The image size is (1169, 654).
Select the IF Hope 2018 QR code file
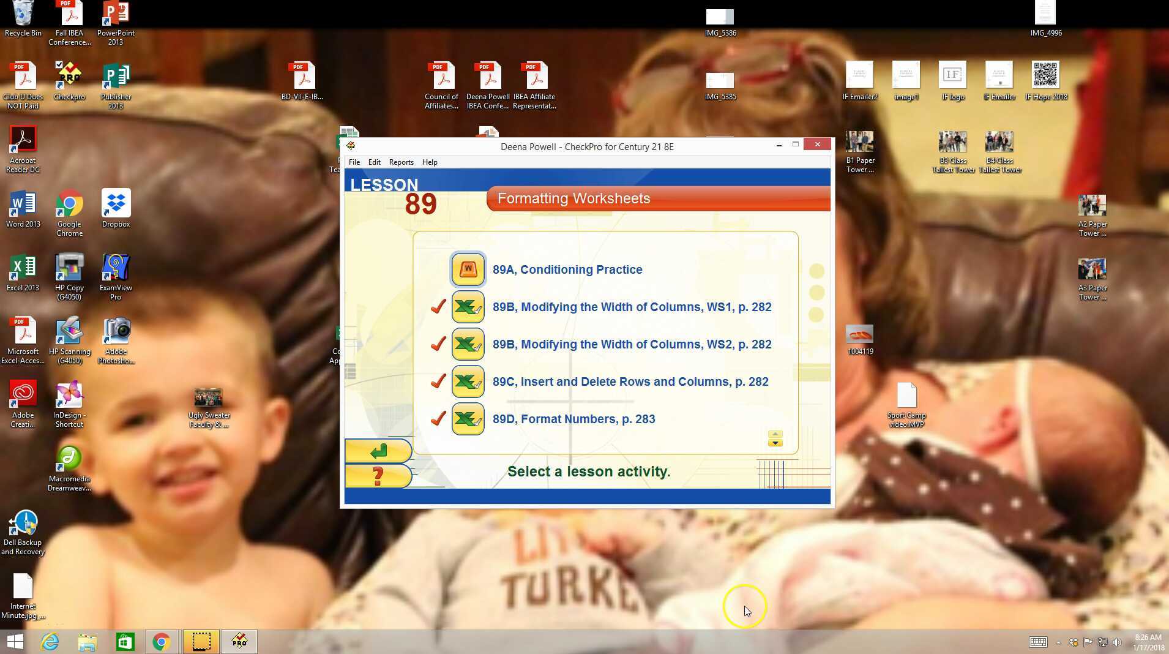[1045, 81]
